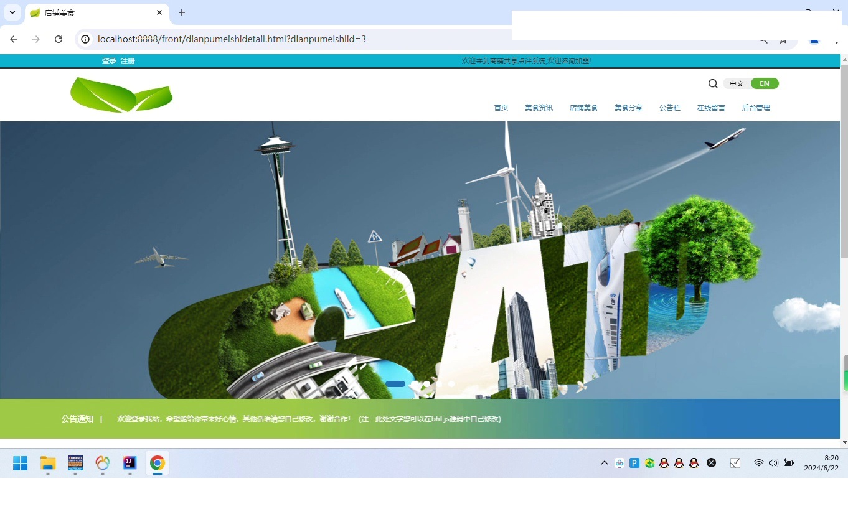View site information icon in address bar

(x=86, y=39)
